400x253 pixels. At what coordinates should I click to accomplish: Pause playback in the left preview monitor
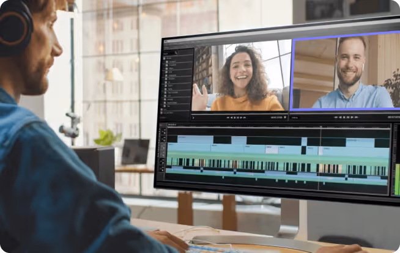(x=238, y=117)
